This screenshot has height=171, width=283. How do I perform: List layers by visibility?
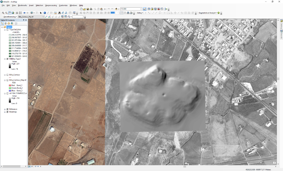click(x=9, y=23)
